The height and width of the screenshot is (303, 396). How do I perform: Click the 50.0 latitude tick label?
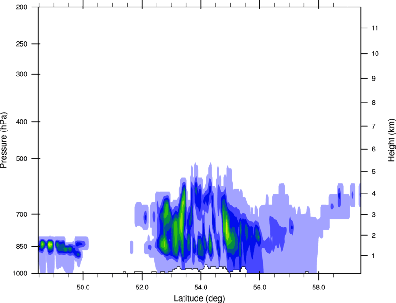click(x=83, y=288)
